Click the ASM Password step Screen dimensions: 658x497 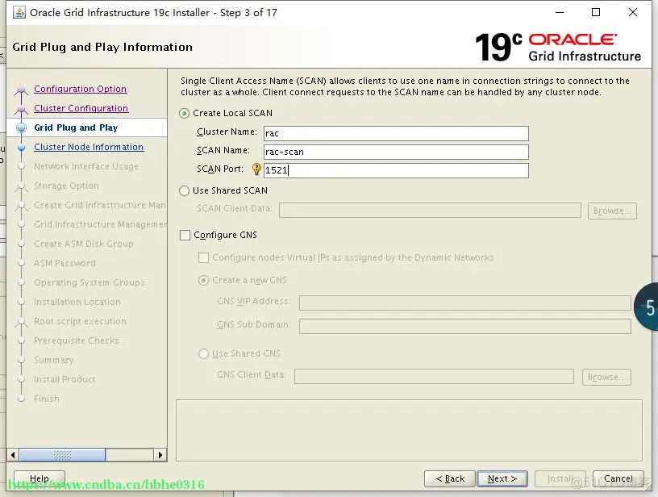pos(65,263)
